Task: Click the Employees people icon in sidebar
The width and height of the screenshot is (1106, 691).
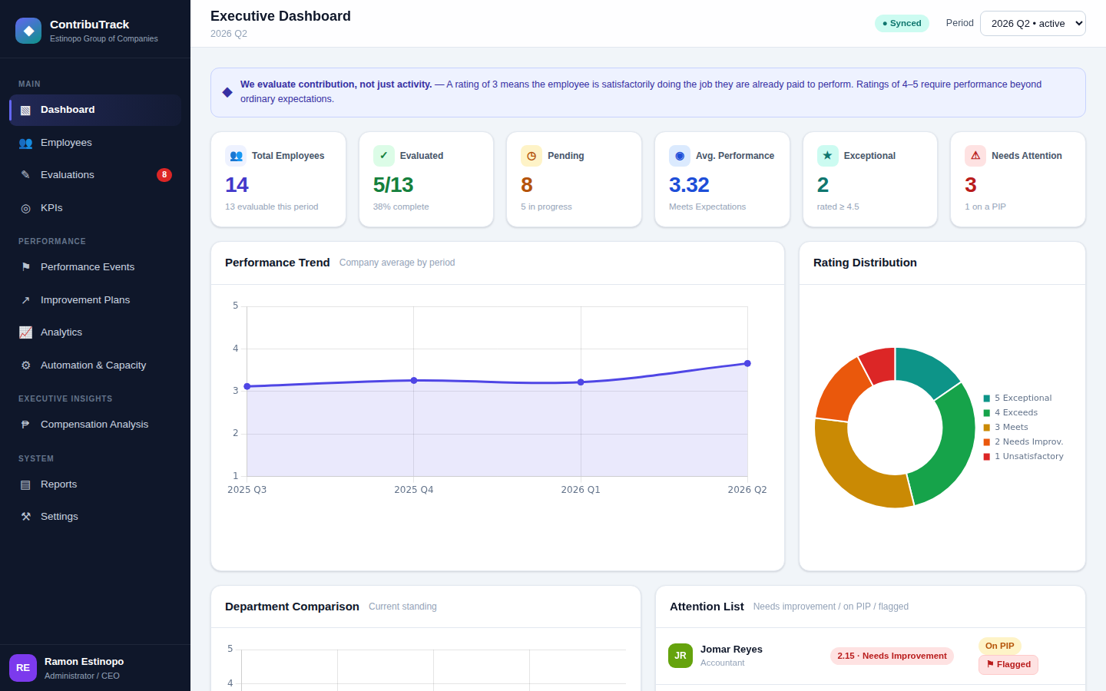Action: pos(25,143)
